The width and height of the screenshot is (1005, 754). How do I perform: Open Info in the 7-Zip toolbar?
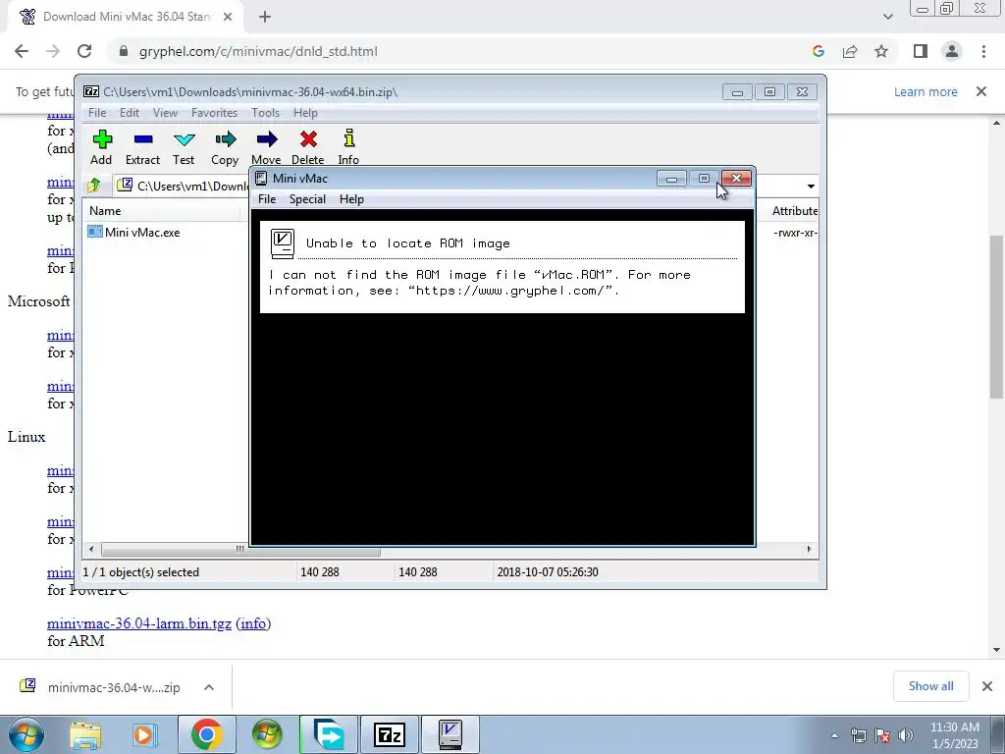coord(348,148)
